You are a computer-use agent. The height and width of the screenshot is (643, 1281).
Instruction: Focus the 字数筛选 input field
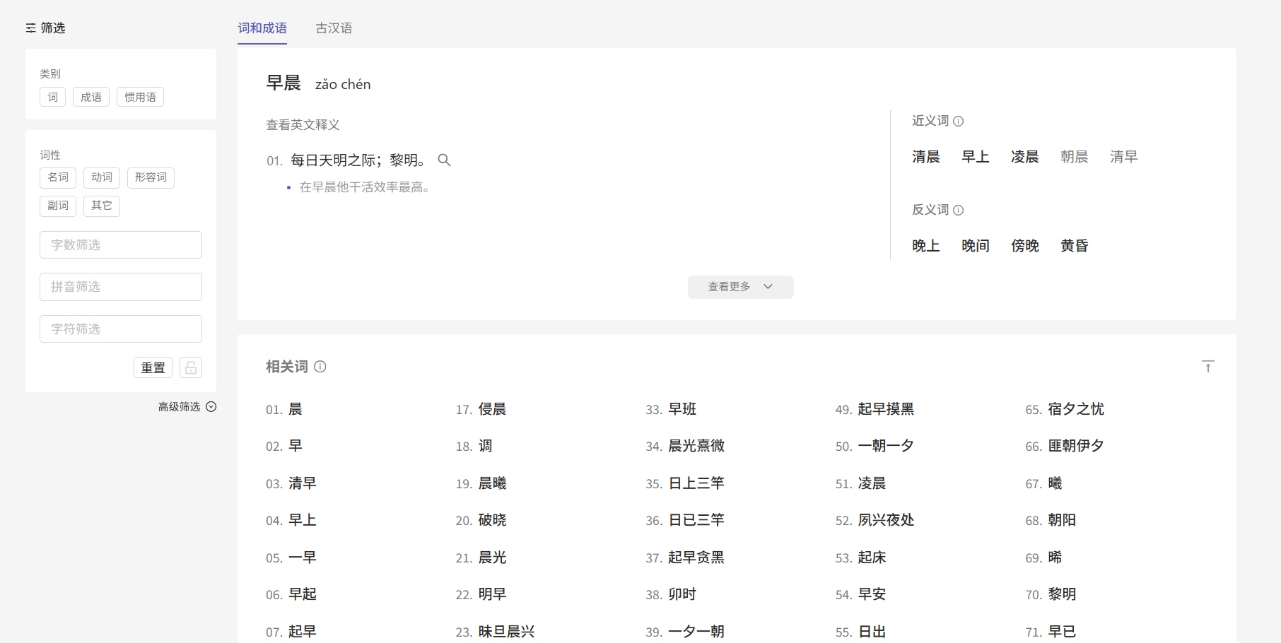[x=121, y=245]
